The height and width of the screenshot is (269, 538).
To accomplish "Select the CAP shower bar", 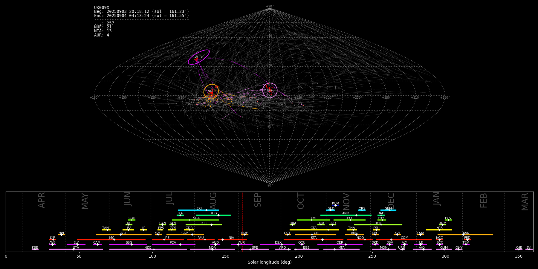I will 185,235.
